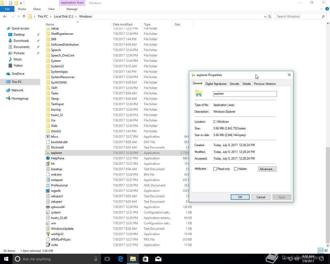The image size is (330, 264).
Task: Switch to Previous Versions tab
Action: click(265, 84)
